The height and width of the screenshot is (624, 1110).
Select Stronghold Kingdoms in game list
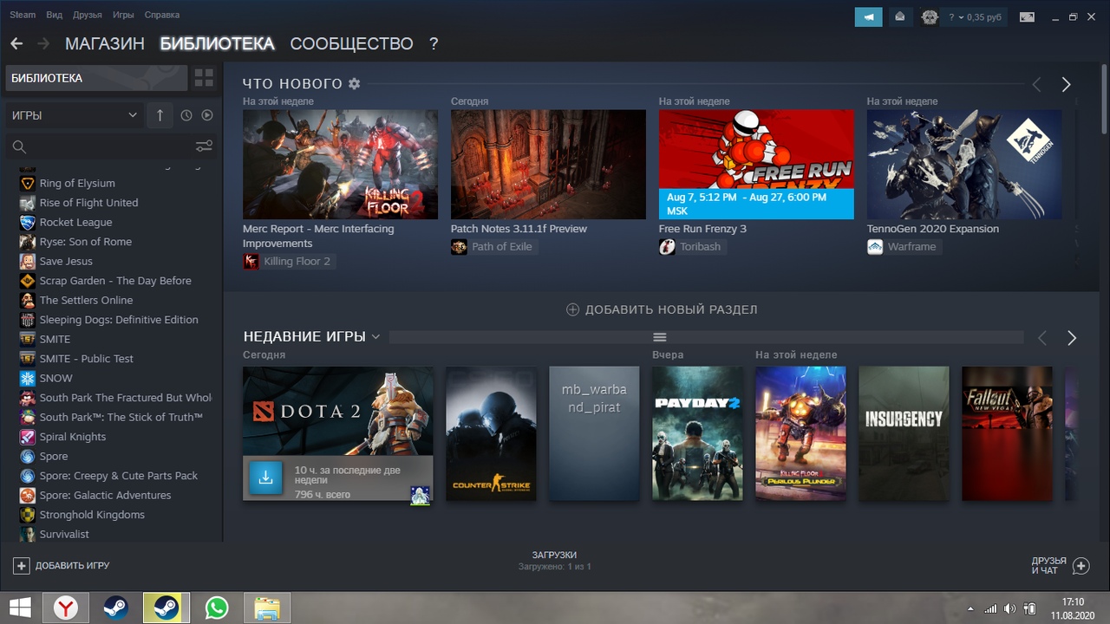[x=92, y=515]
